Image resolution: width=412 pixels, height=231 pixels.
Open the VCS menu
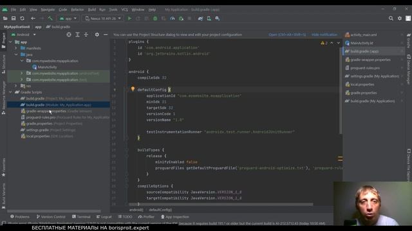(124, 10)
